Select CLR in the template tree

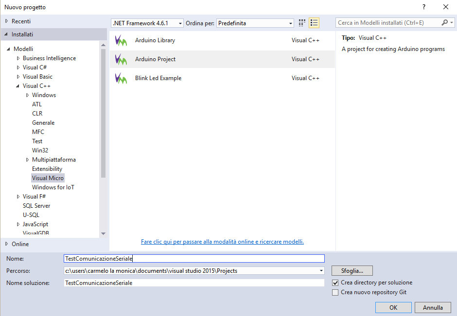[x=37, y=114]
